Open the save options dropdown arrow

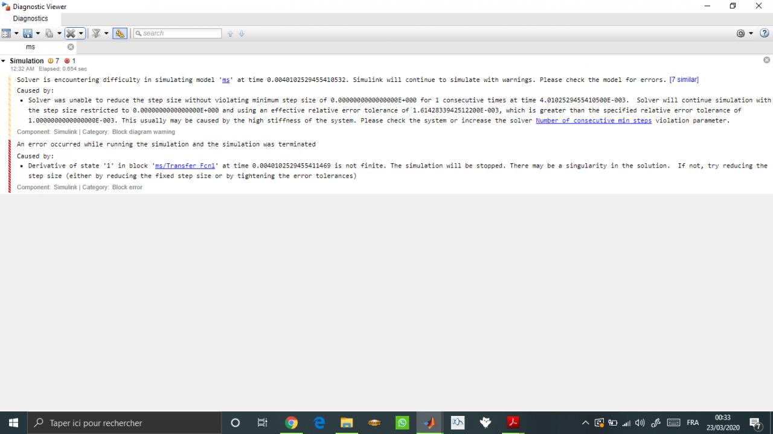(37, 33)
